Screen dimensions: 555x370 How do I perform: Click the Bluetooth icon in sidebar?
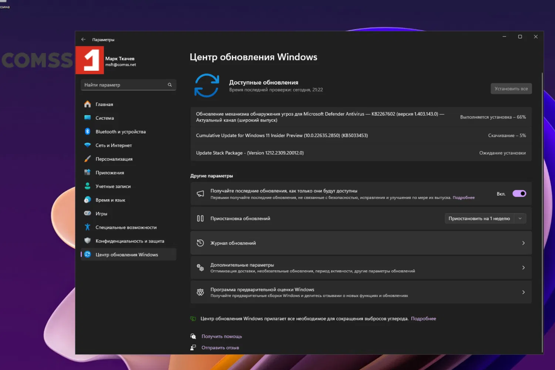coord(87,131)
